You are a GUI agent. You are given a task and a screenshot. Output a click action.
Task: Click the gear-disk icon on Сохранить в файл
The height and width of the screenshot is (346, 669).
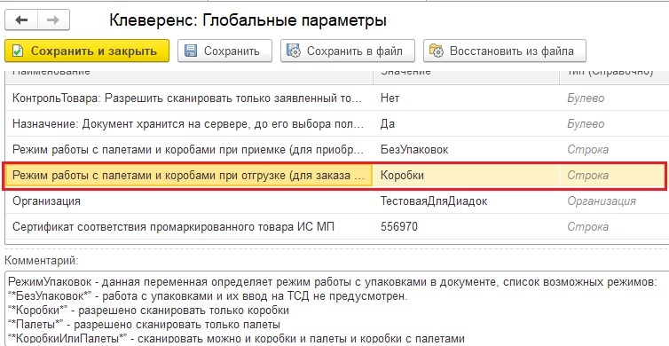[x=294, y=51]
